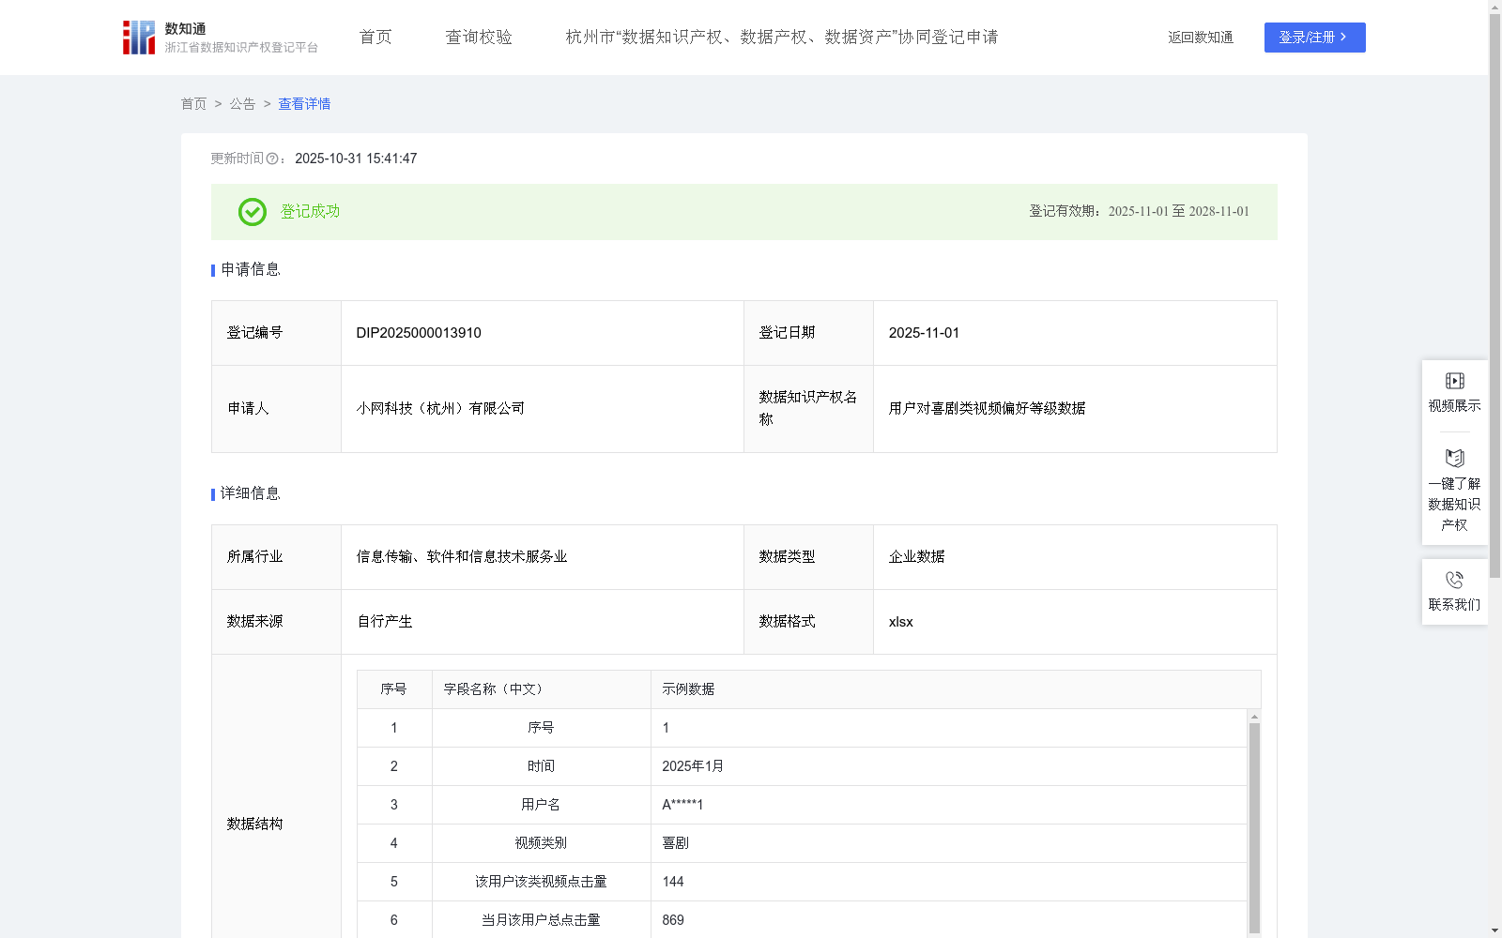Click the 用户名 field name cell
1502x938 pixels.
point(541,805)
